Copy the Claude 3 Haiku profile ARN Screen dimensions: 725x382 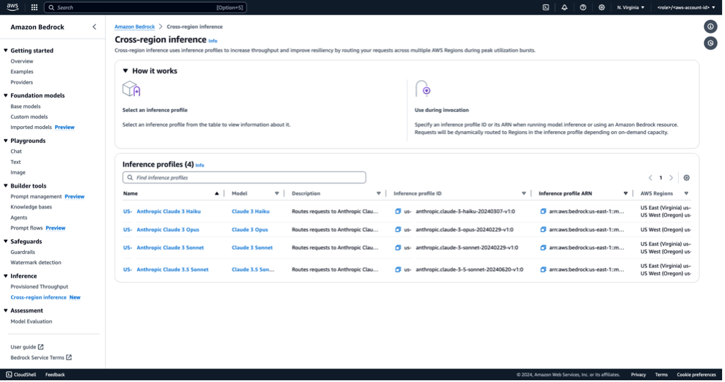[x=543, y=211]
